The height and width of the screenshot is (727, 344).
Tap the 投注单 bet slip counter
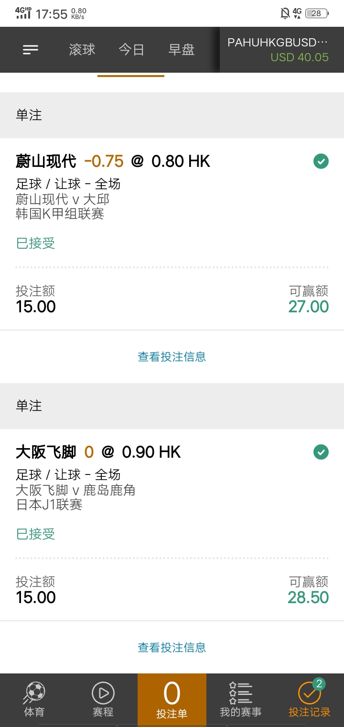pyautogui.click(x=172, y=700)
